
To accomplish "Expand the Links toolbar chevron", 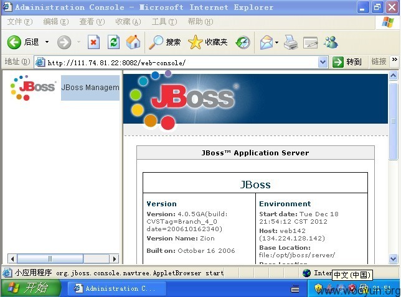I will coord(395,60).
